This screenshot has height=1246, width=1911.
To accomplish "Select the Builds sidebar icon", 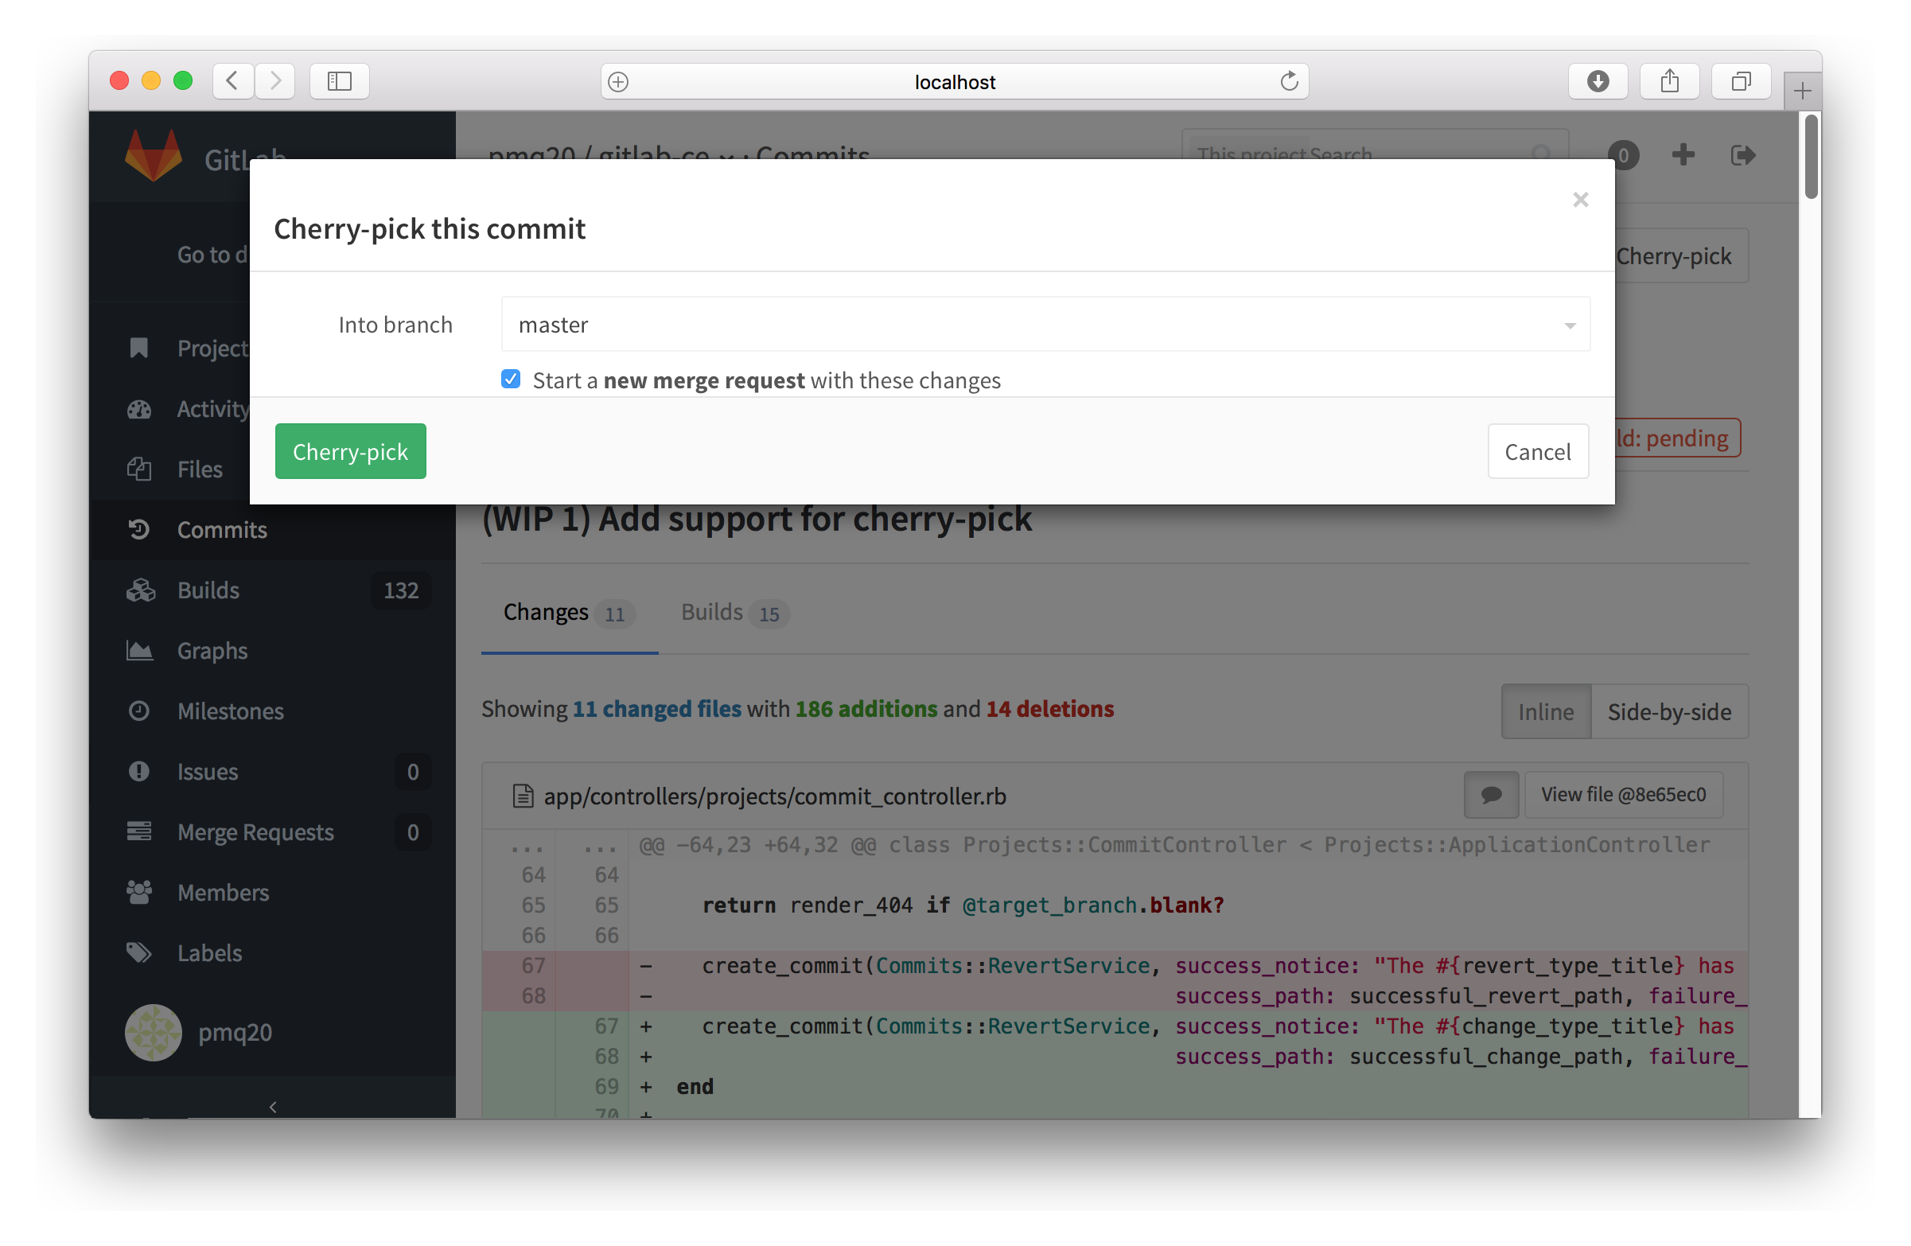I will 140,590.
